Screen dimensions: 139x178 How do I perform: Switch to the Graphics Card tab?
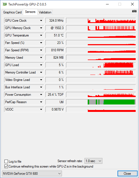click(x=12, y=12)
